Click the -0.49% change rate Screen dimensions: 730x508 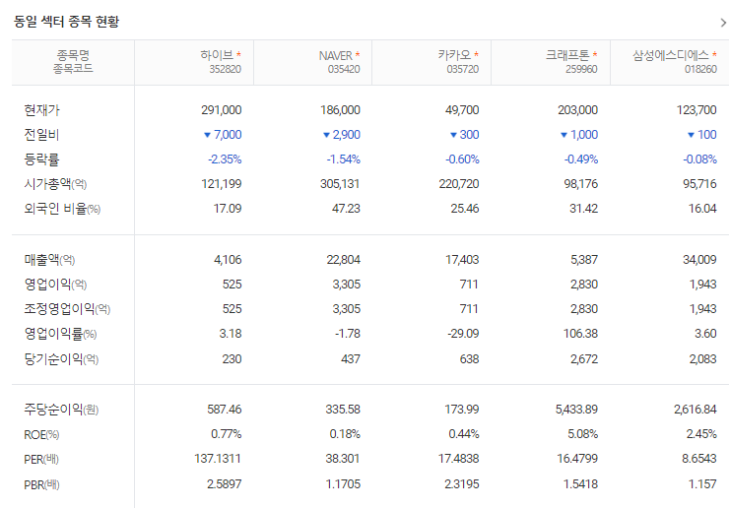click(581, 159)
